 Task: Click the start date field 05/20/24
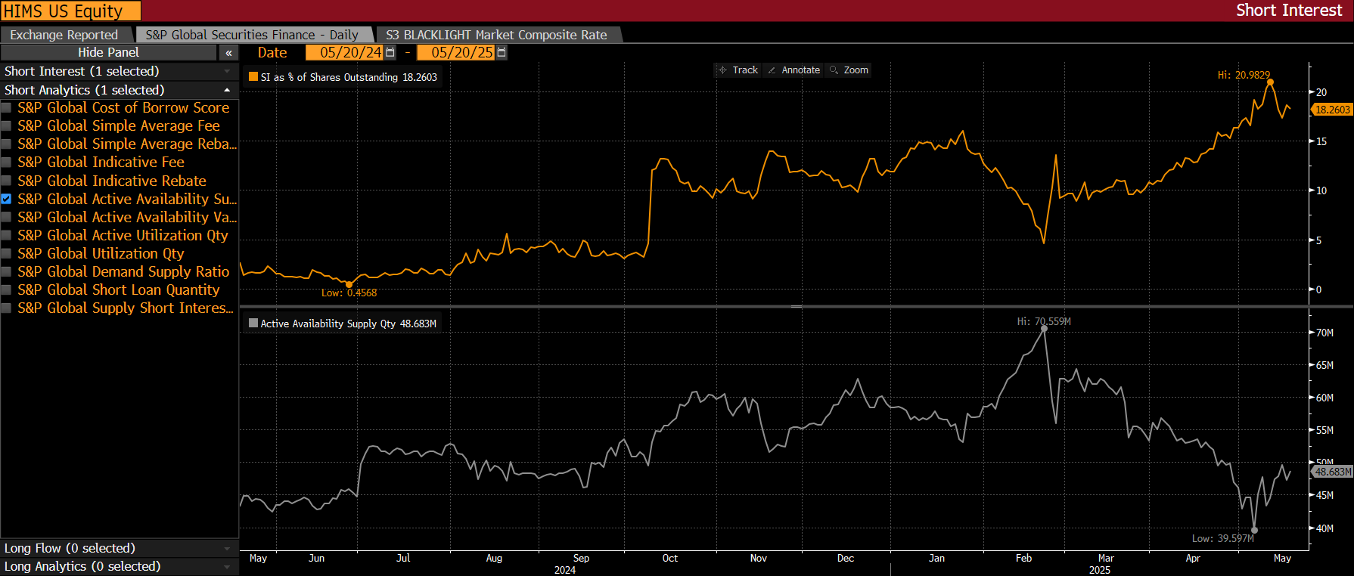(344, 52)
